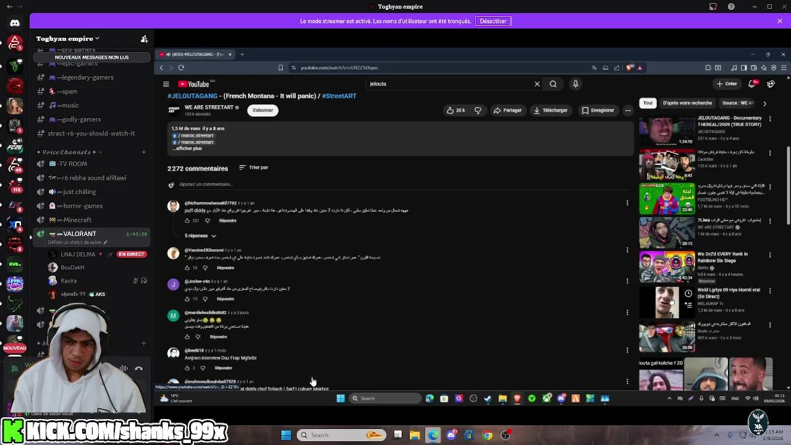Click the YouTube search magnifier button

(553, 84)
